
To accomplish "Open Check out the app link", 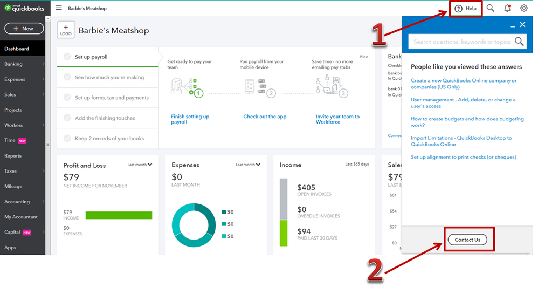I will [265, 117].
